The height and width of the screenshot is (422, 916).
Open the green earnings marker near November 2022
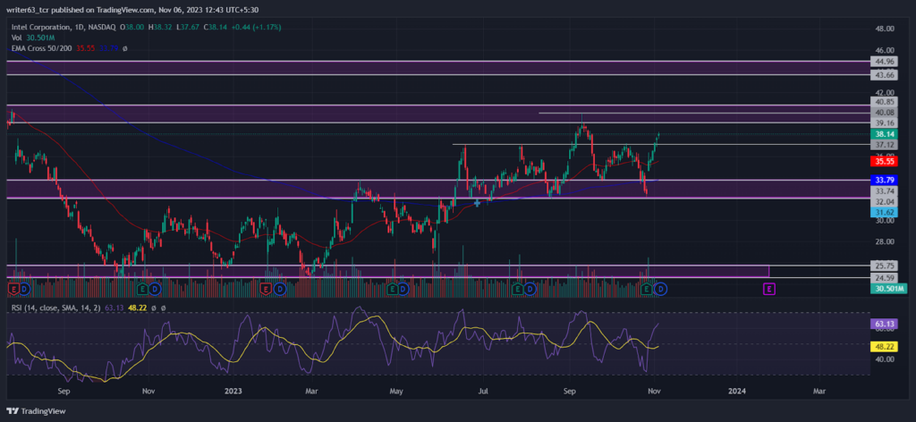142,289
